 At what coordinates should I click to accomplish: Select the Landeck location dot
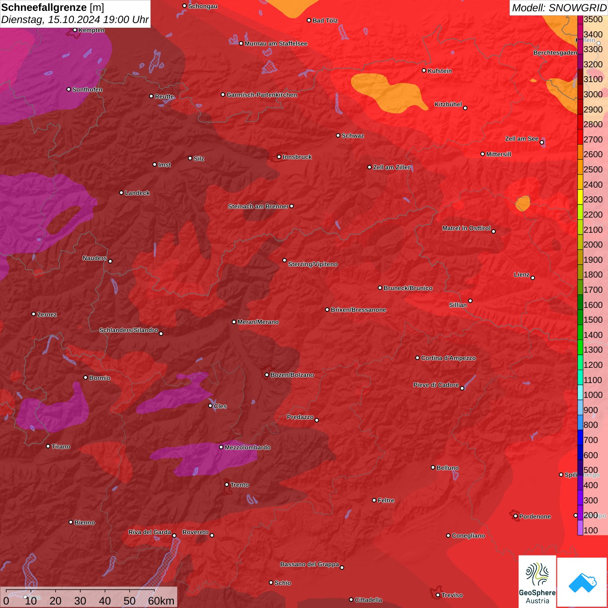(121, 192)
